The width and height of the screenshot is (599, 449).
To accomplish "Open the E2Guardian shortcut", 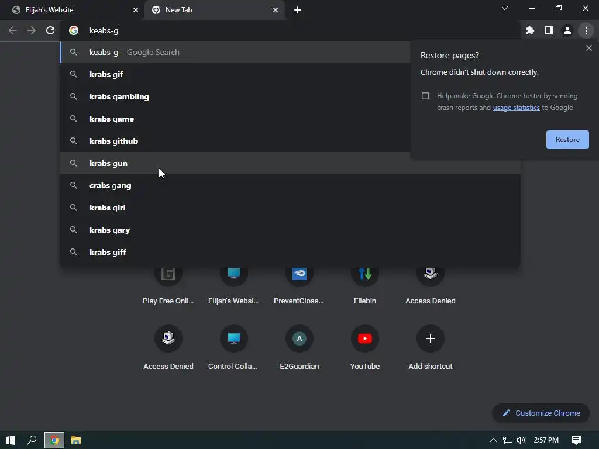I will click(299, 347).
